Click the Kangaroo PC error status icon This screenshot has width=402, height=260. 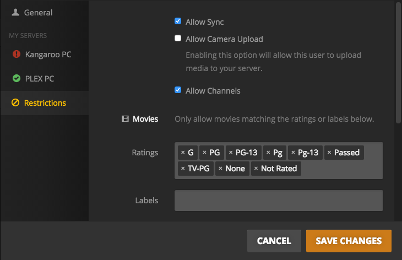16,55
